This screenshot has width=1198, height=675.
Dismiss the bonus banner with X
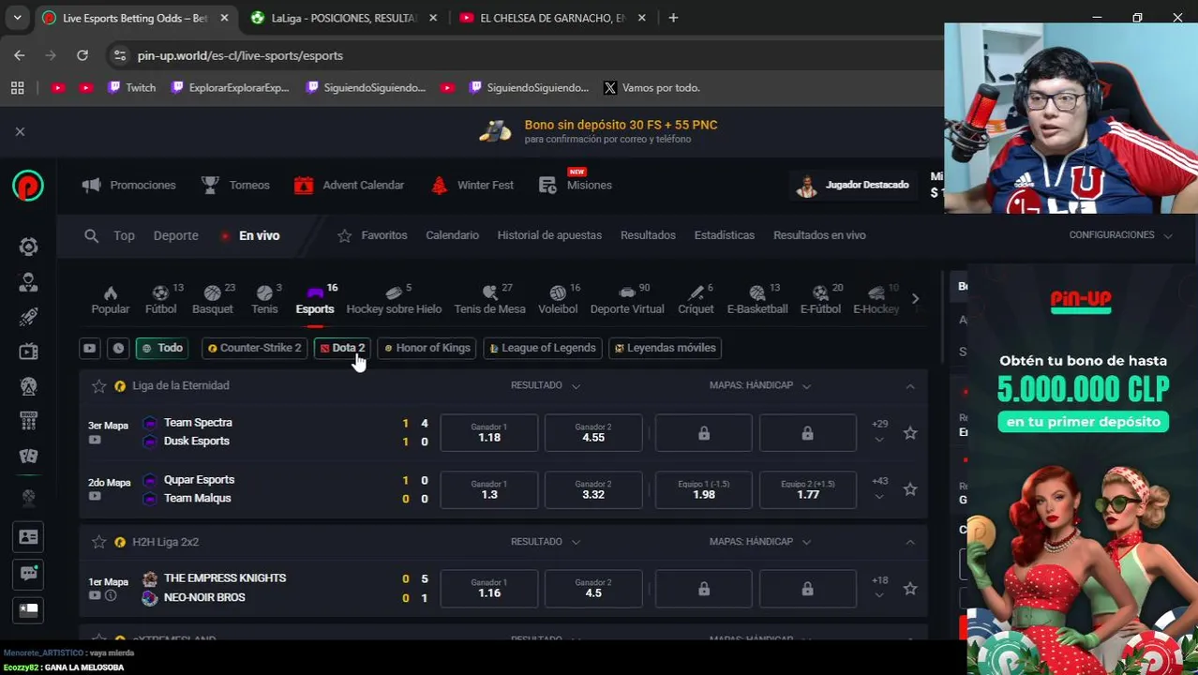(20, 131)
